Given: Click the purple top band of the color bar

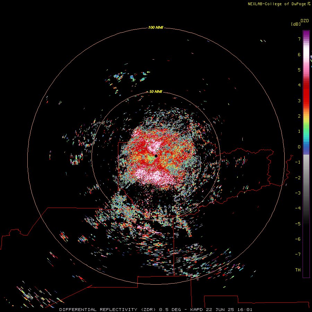Looking at the screenshot, I should (306, 34).
